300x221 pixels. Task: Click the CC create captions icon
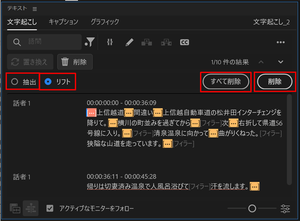tap(184, 42)
